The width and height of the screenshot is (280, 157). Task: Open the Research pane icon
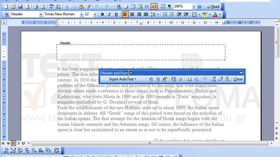point(58,7)
